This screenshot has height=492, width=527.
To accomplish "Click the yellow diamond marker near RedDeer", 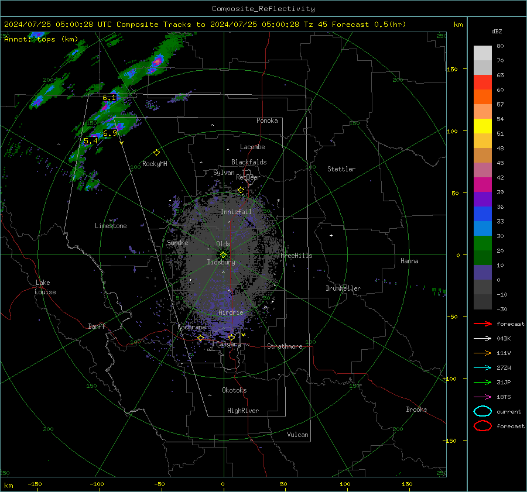I will [241, 190].
